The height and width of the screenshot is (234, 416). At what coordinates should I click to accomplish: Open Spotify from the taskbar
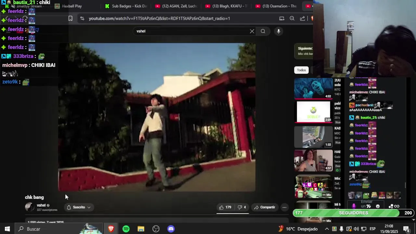[x=126, y=229]
